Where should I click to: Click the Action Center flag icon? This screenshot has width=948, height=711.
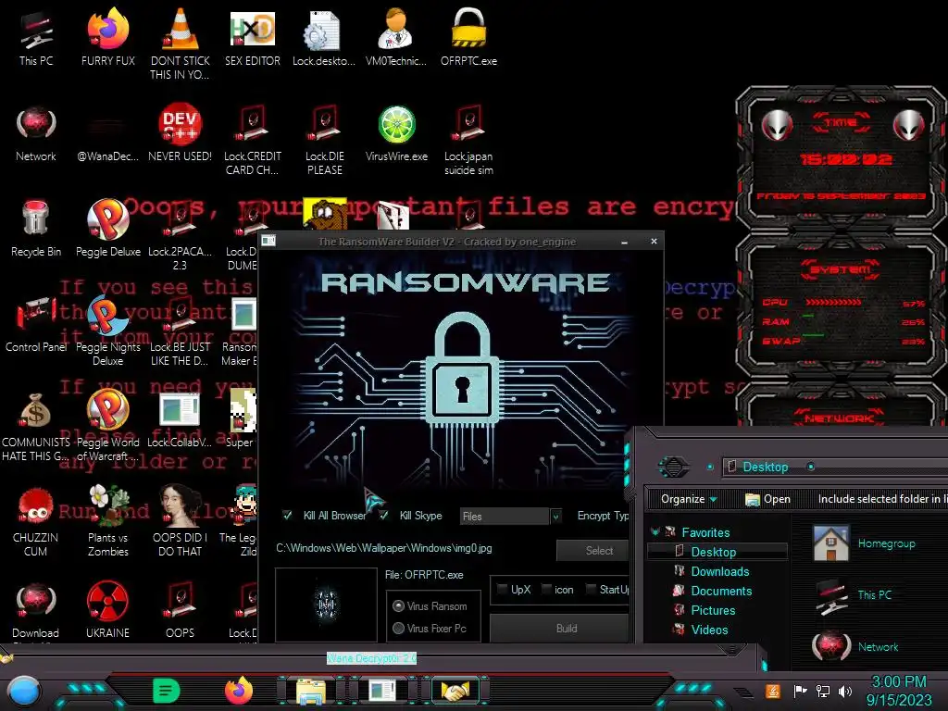coord(801,691)
